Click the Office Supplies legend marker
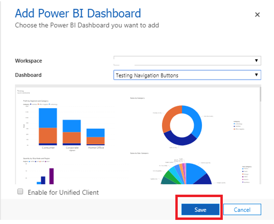 [x=234, y=129]
